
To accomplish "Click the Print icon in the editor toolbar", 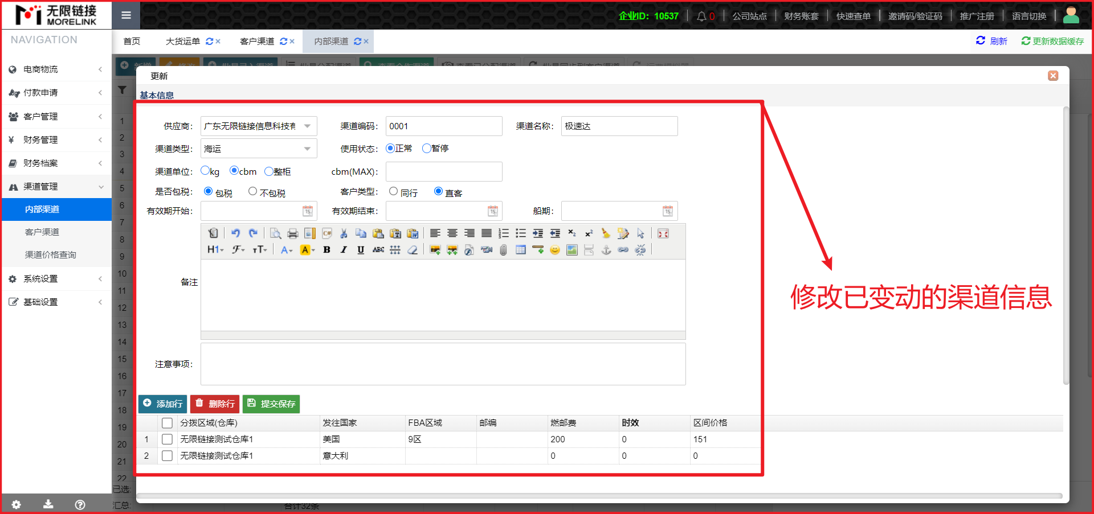I will (x=292, y=233).
